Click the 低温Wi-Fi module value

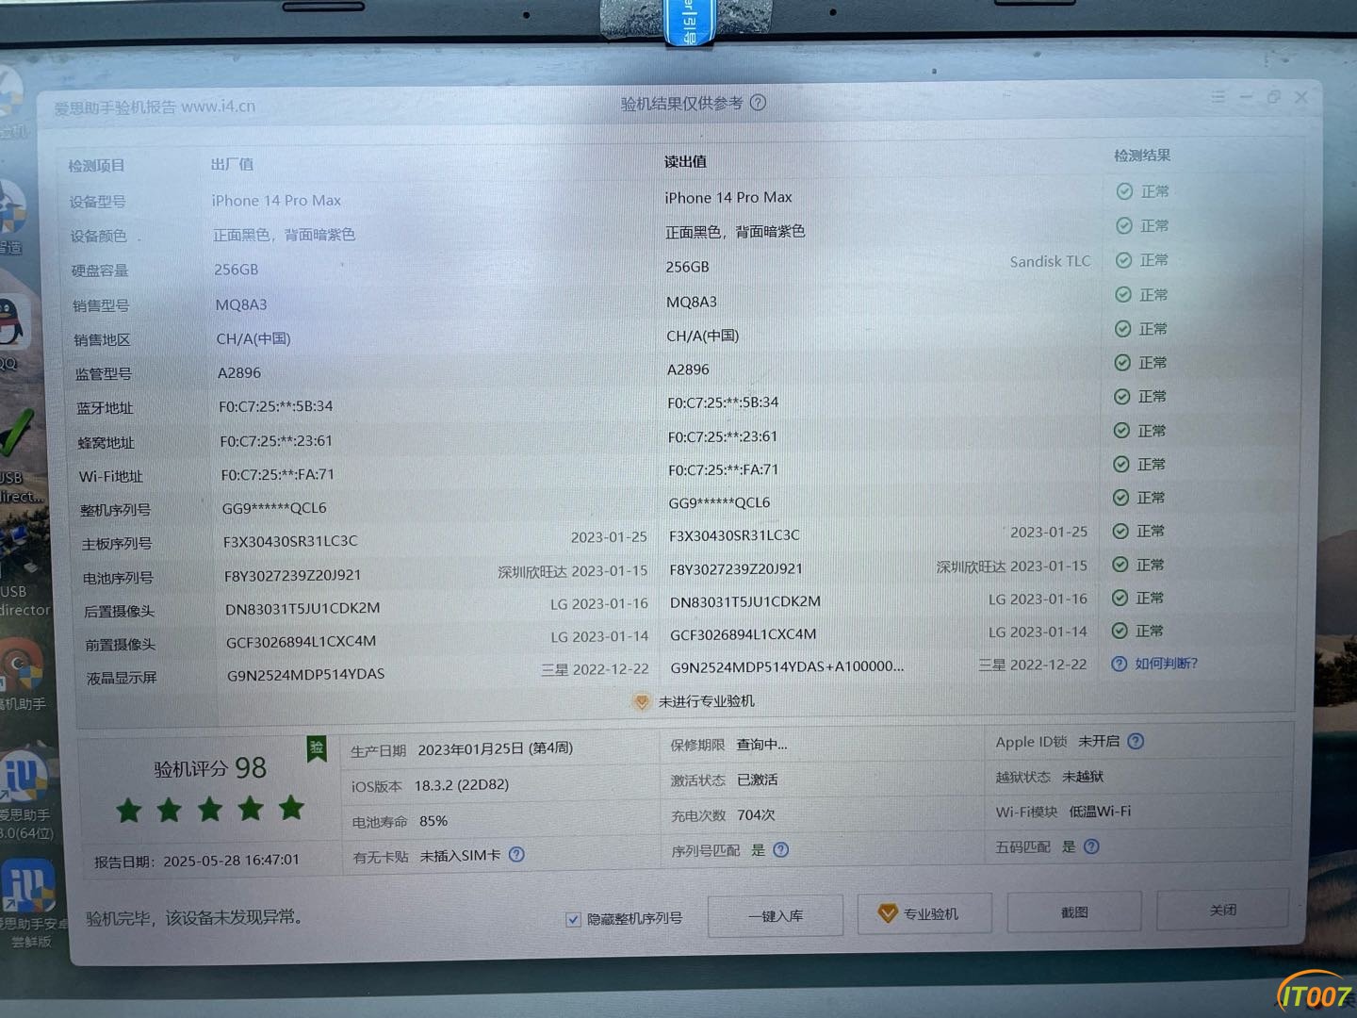pos(1100,812)
